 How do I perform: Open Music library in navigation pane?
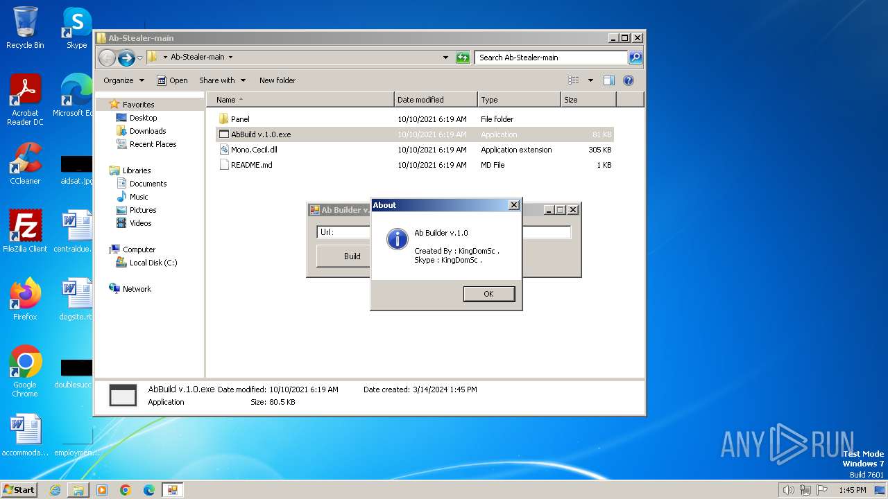[139, 197]
